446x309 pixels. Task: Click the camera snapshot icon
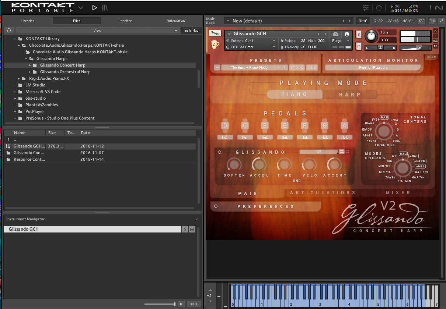[x=335, y=34]
